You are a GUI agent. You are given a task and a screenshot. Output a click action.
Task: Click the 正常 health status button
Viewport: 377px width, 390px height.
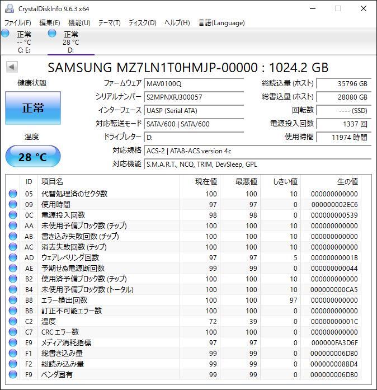[33, 108]
